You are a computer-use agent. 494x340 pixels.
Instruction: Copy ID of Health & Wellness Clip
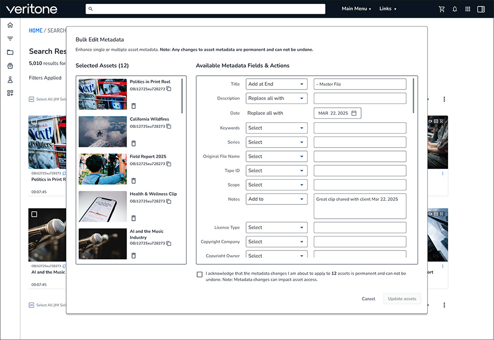[169, 201]
